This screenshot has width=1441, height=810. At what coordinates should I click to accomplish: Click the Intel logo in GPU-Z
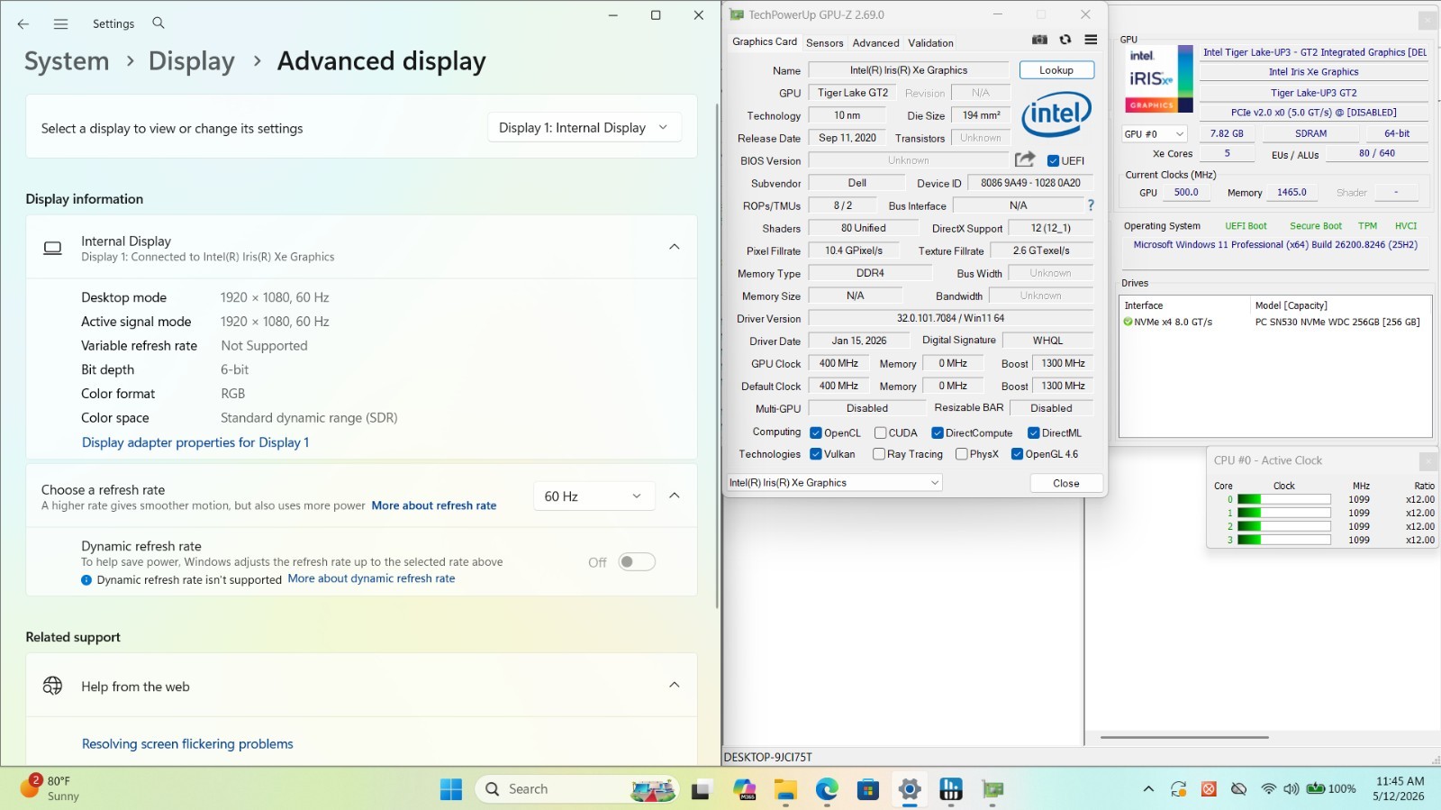[x=1056, y=114]
